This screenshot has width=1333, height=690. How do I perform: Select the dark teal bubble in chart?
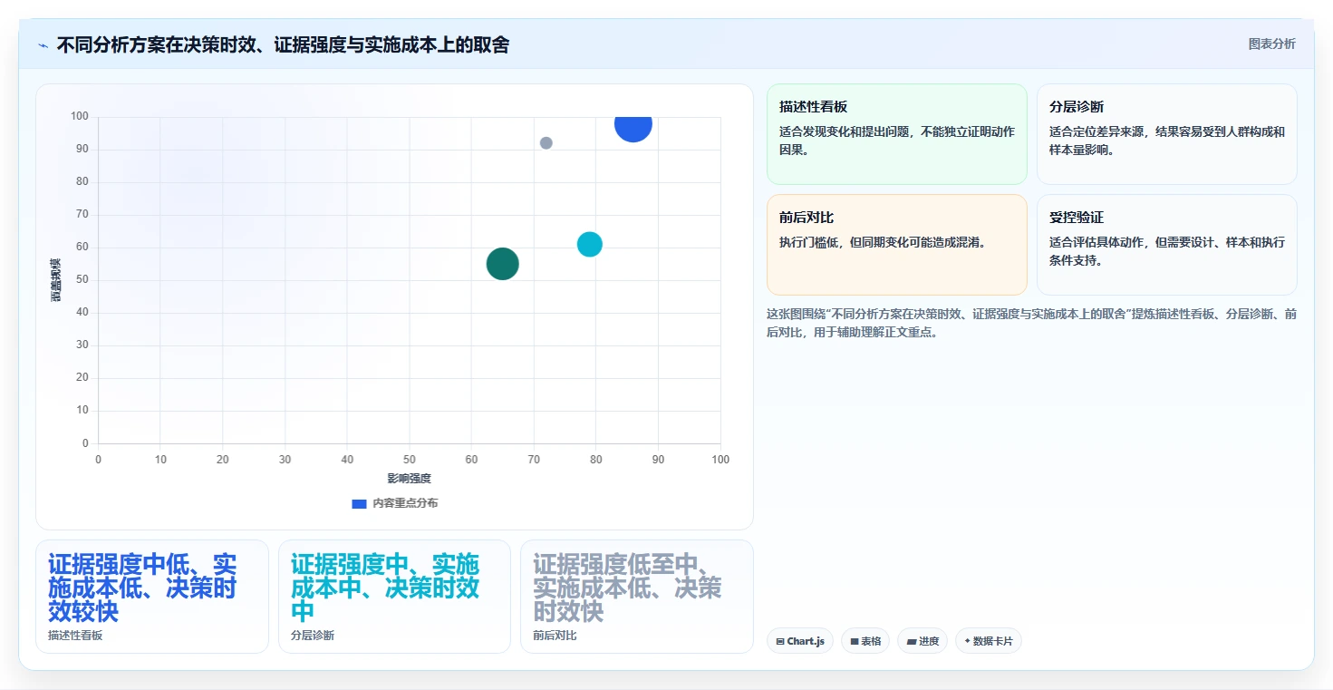(x=503, y=264)
